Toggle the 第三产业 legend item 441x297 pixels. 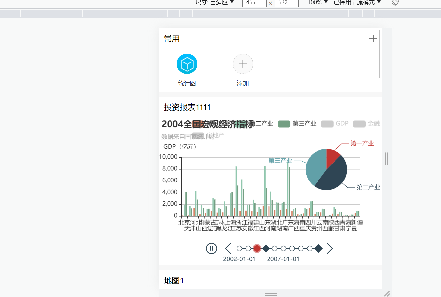point(297,124)
